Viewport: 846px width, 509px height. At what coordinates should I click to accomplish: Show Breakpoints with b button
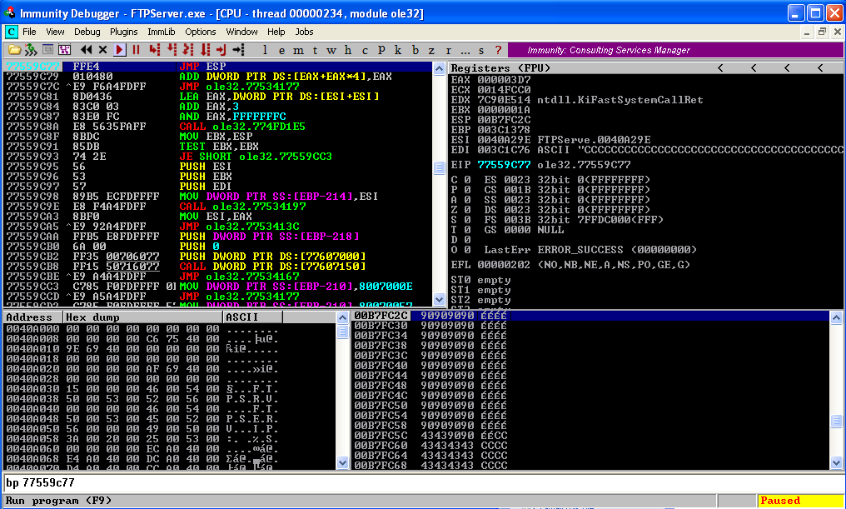[415, 50]
